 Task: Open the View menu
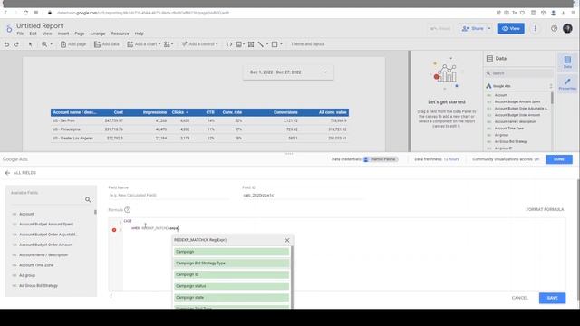[47, 34]
